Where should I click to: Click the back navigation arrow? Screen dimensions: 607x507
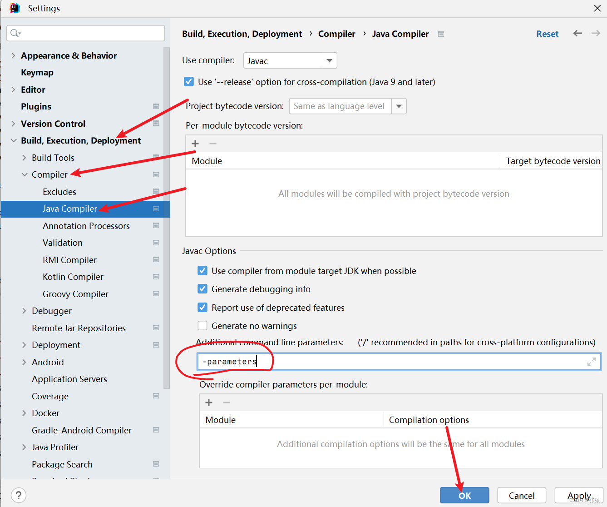[577, 33]
